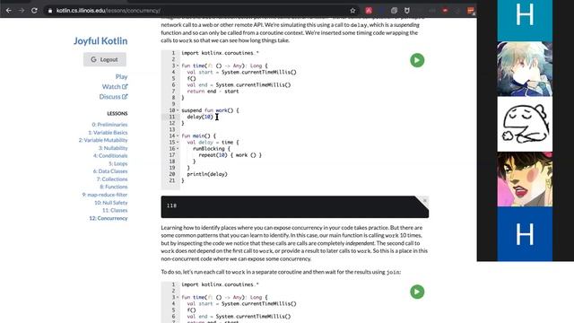The height and width of the screenshot is (323, 574).
Task: Select top 'H' participant tile
Action: click(525, 20)
